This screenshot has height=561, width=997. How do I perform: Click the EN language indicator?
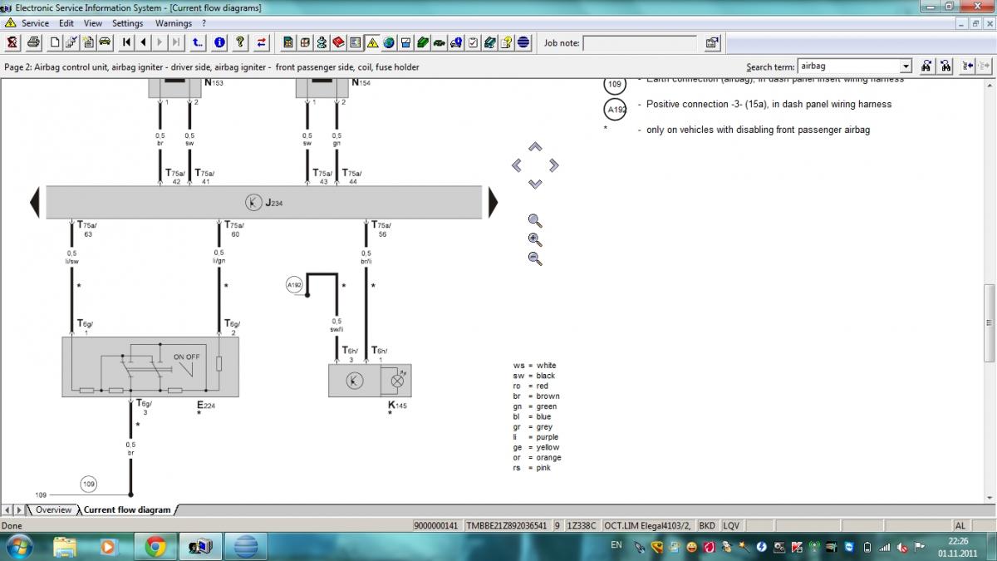tap(616, 545)
